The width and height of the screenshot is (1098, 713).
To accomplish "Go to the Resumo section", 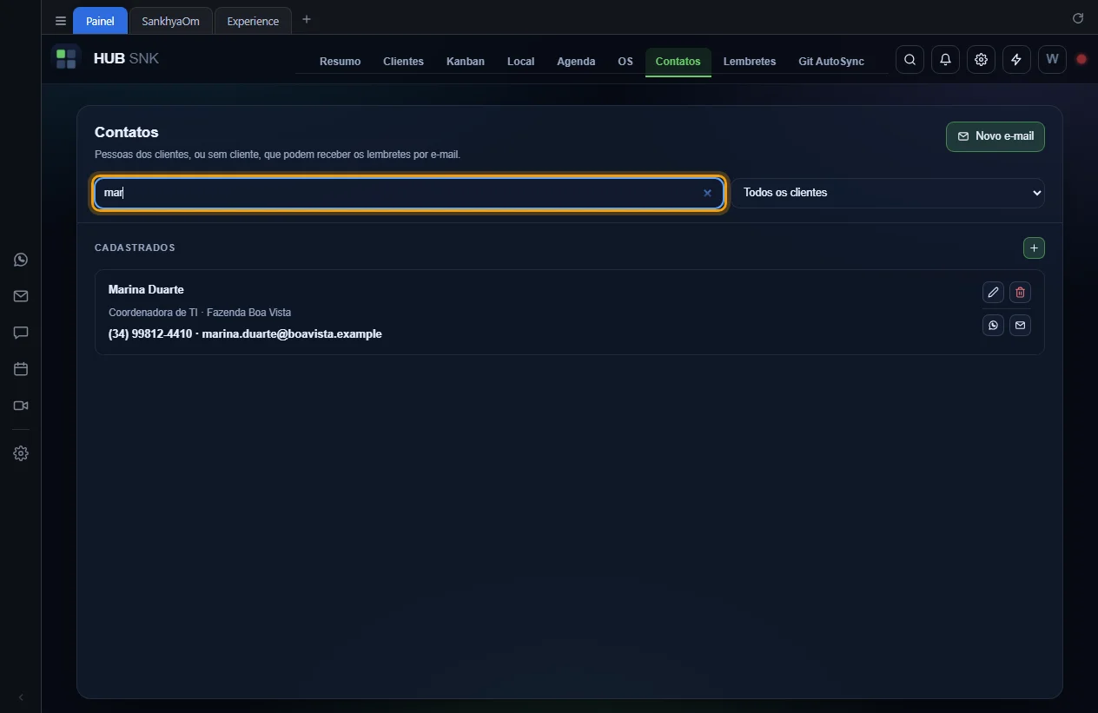I will [x=340, y=62].
